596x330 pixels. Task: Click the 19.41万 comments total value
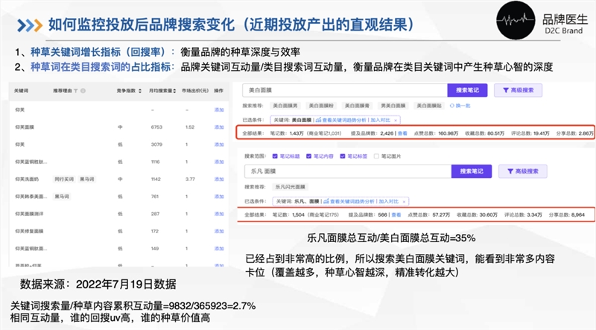click(x=542, y=133)
